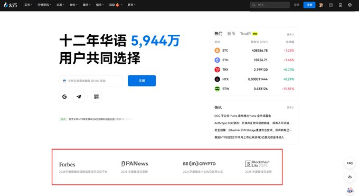Focus the HTX search box
359x196 pixels.
tap(270, 5)
